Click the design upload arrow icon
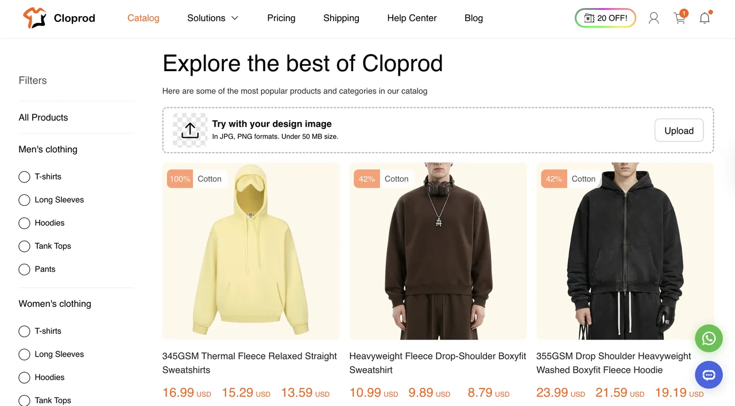 (x=190, y=130)
